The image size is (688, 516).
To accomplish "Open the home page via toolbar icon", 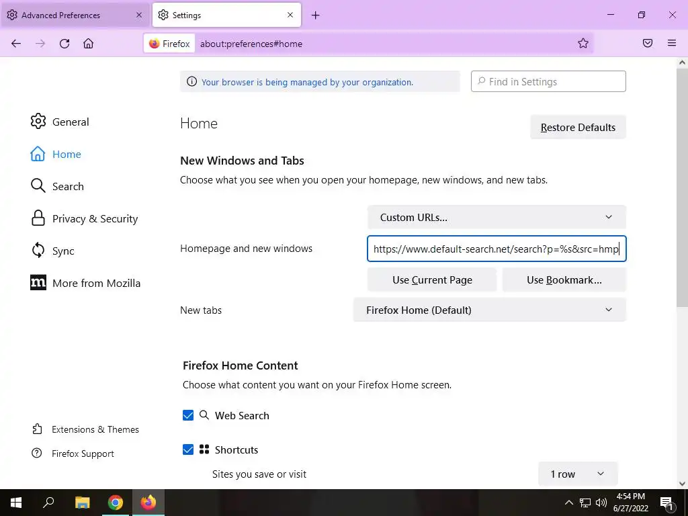I will coord(88,44).
